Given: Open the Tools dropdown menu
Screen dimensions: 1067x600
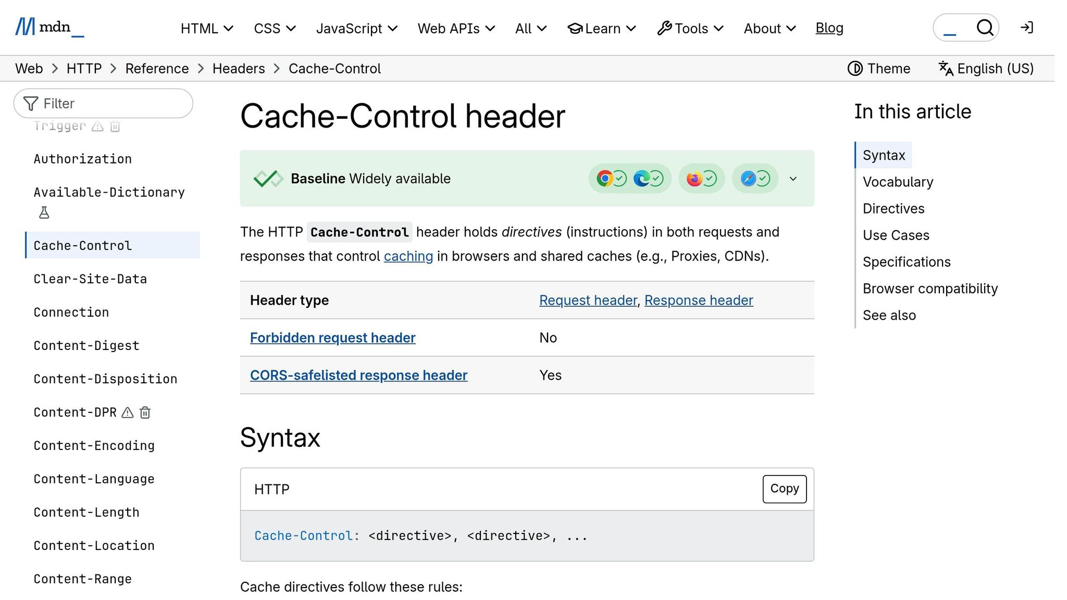Looking at the screenshot, I should tap(690, 28).
